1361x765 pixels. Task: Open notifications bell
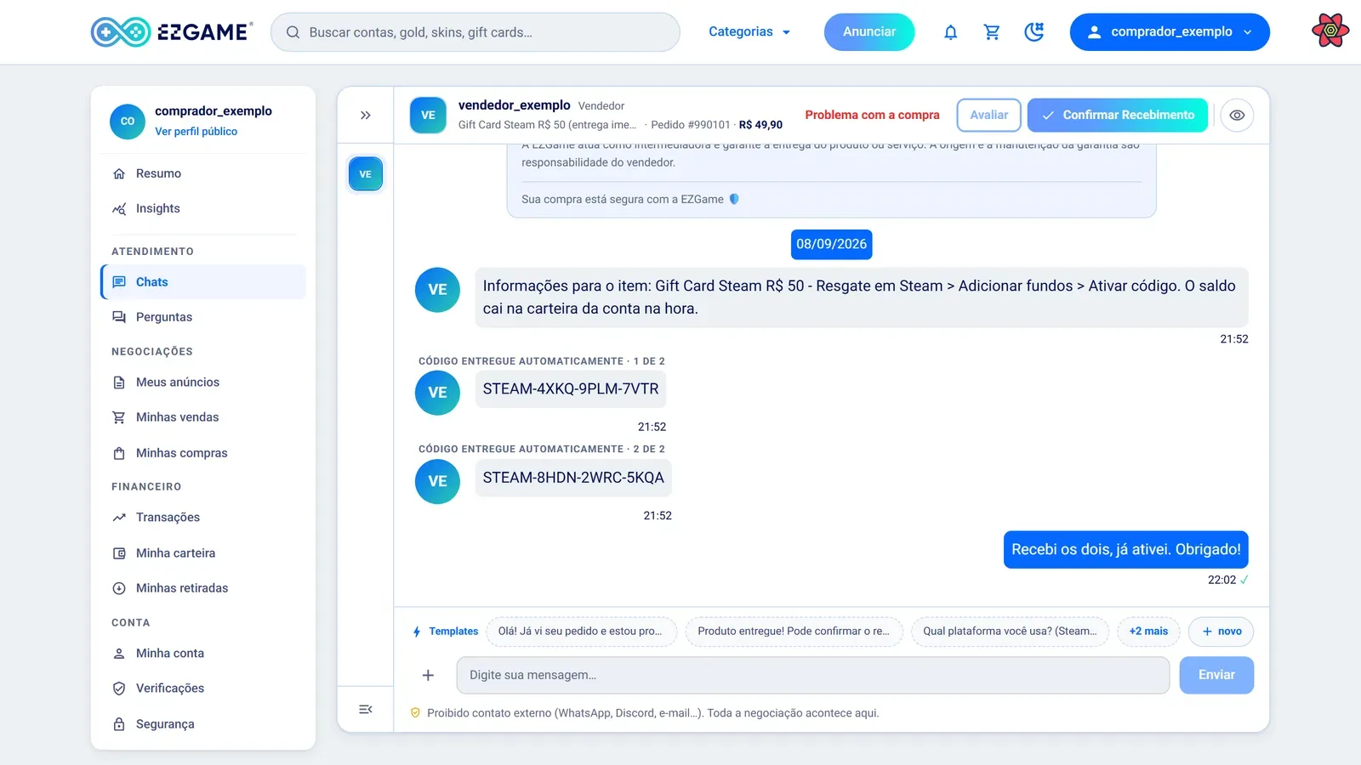(x=950, y=32)
